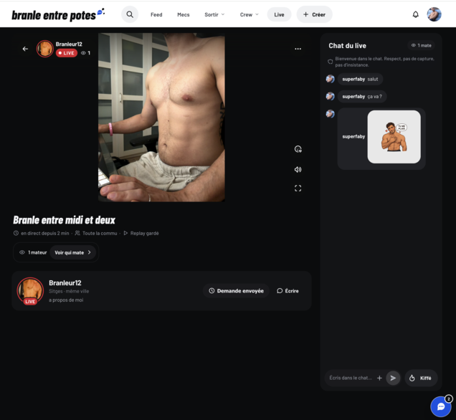Viewport: 456px width, 420px height.
Task: Open the sticker sent by superfaby
Action: tap(394, 137)
